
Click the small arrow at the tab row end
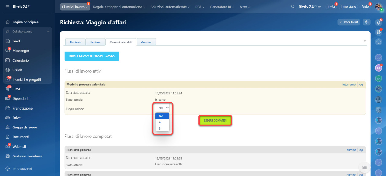click(365, 41)
